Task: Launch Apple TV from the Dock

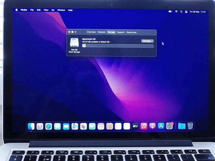Action: coord(135,126)
